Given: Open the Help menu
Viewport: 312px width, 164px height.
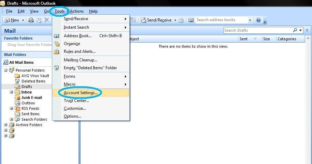Looking at the screenshot, I should (93, 11).
